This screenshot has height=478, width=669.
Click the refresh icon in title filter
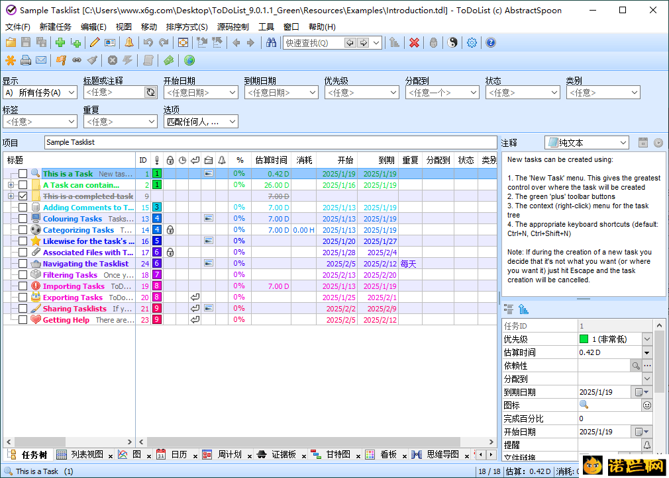[x=150, y=93]
